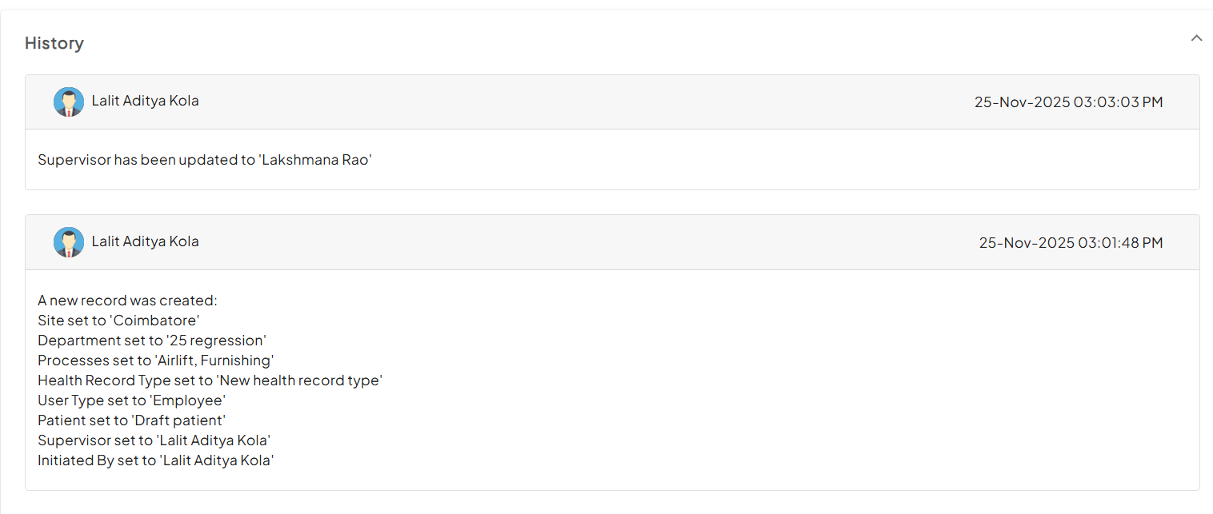Click 'A new record was created' line
This screenshot has height=514, width=1213.
127,301
